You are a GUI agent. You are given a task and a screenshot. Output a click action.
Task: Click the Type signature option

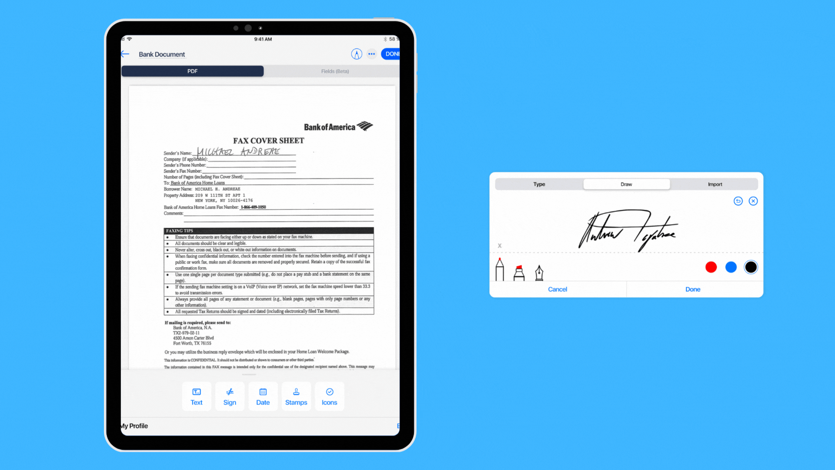click(x=538, y=184)
